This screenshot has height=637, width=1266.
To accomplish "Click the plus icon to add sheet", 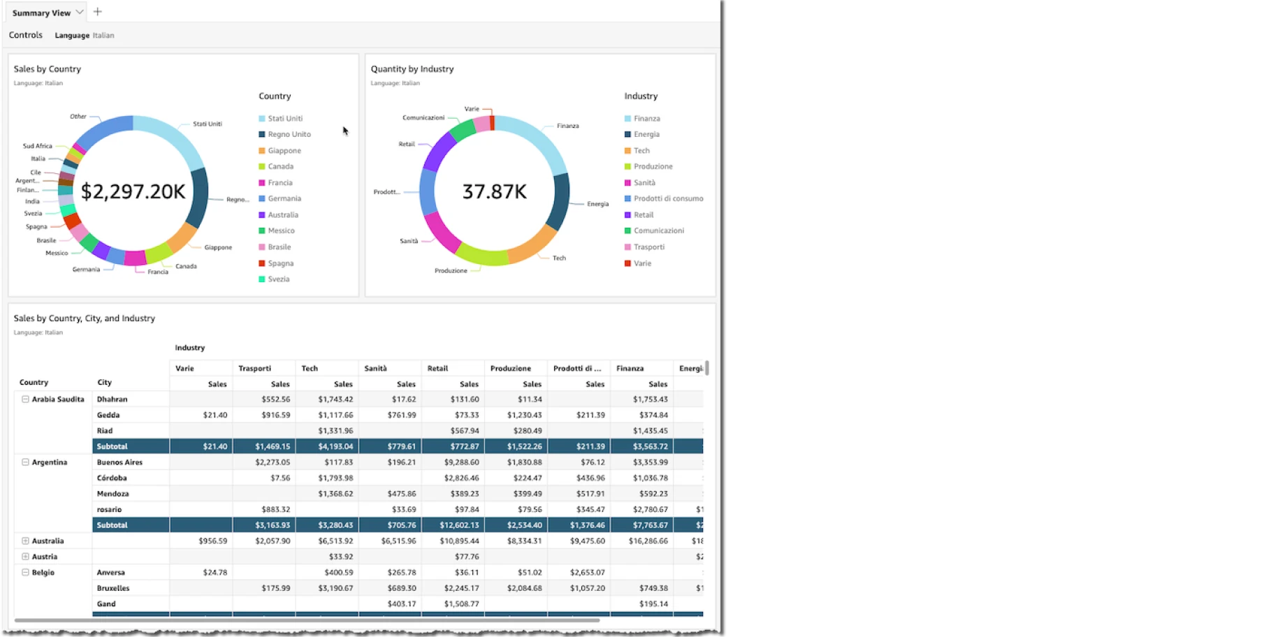I will point(97,12).
